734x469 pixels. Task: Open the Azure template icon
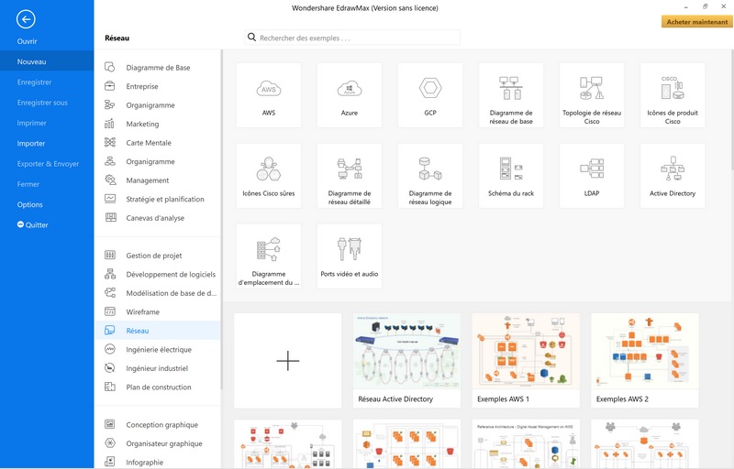pos(350,95)
